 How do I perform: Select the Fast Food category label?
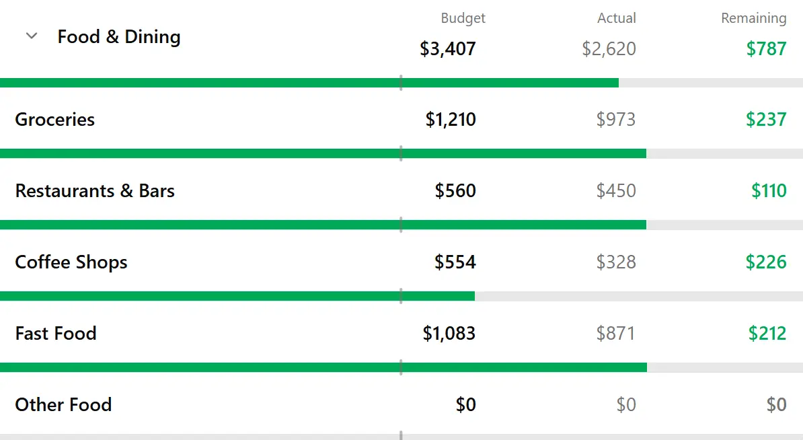click(x=56, y=334)
